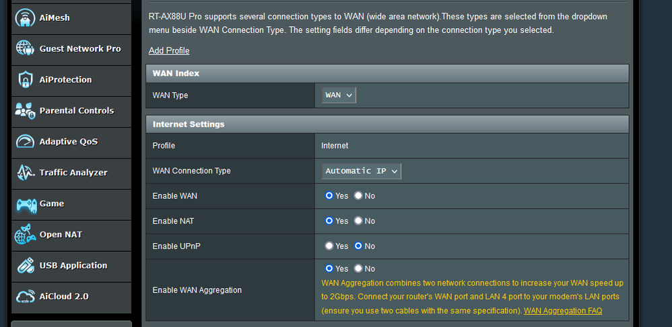Screen dimensions: 672x327
Task: Go to AiCloud 2.0 section
Action: [x=64, y=296]
